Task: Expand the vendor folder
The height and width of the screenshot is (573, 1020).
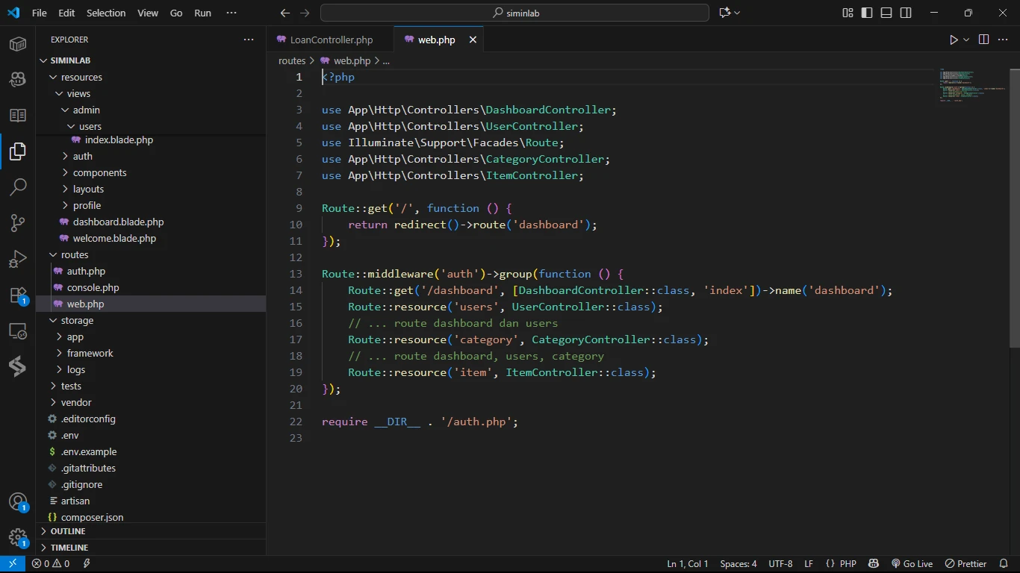Action: [76, 402]
